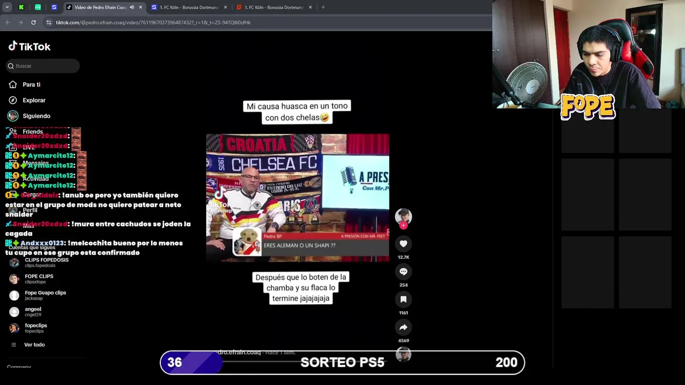Like the video with heart icon

coord(404,244)
